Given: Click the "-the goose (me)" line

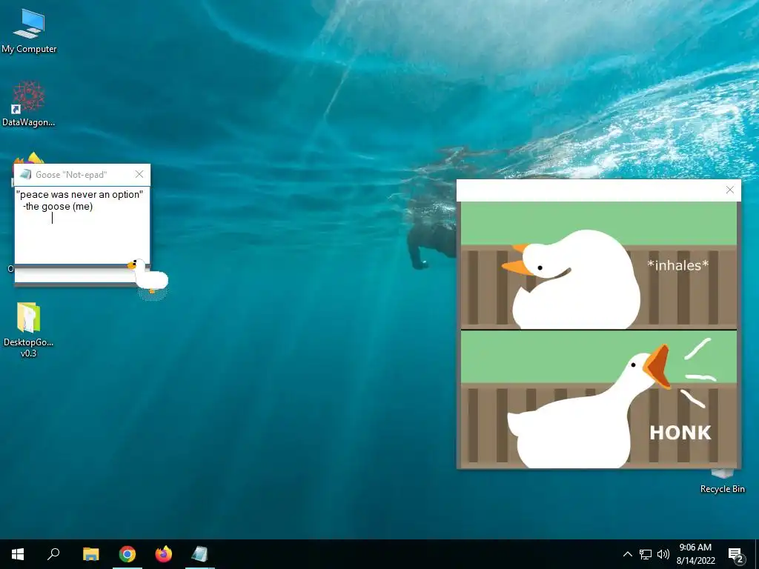Looking at the screenshot, I should tap(58, 207).
